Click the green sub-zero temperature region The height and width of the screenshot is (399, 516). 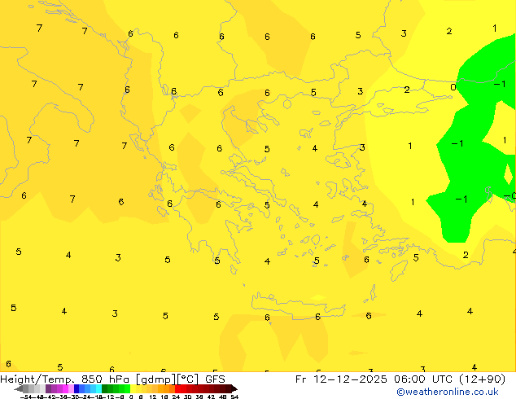(x=467, y=148)
